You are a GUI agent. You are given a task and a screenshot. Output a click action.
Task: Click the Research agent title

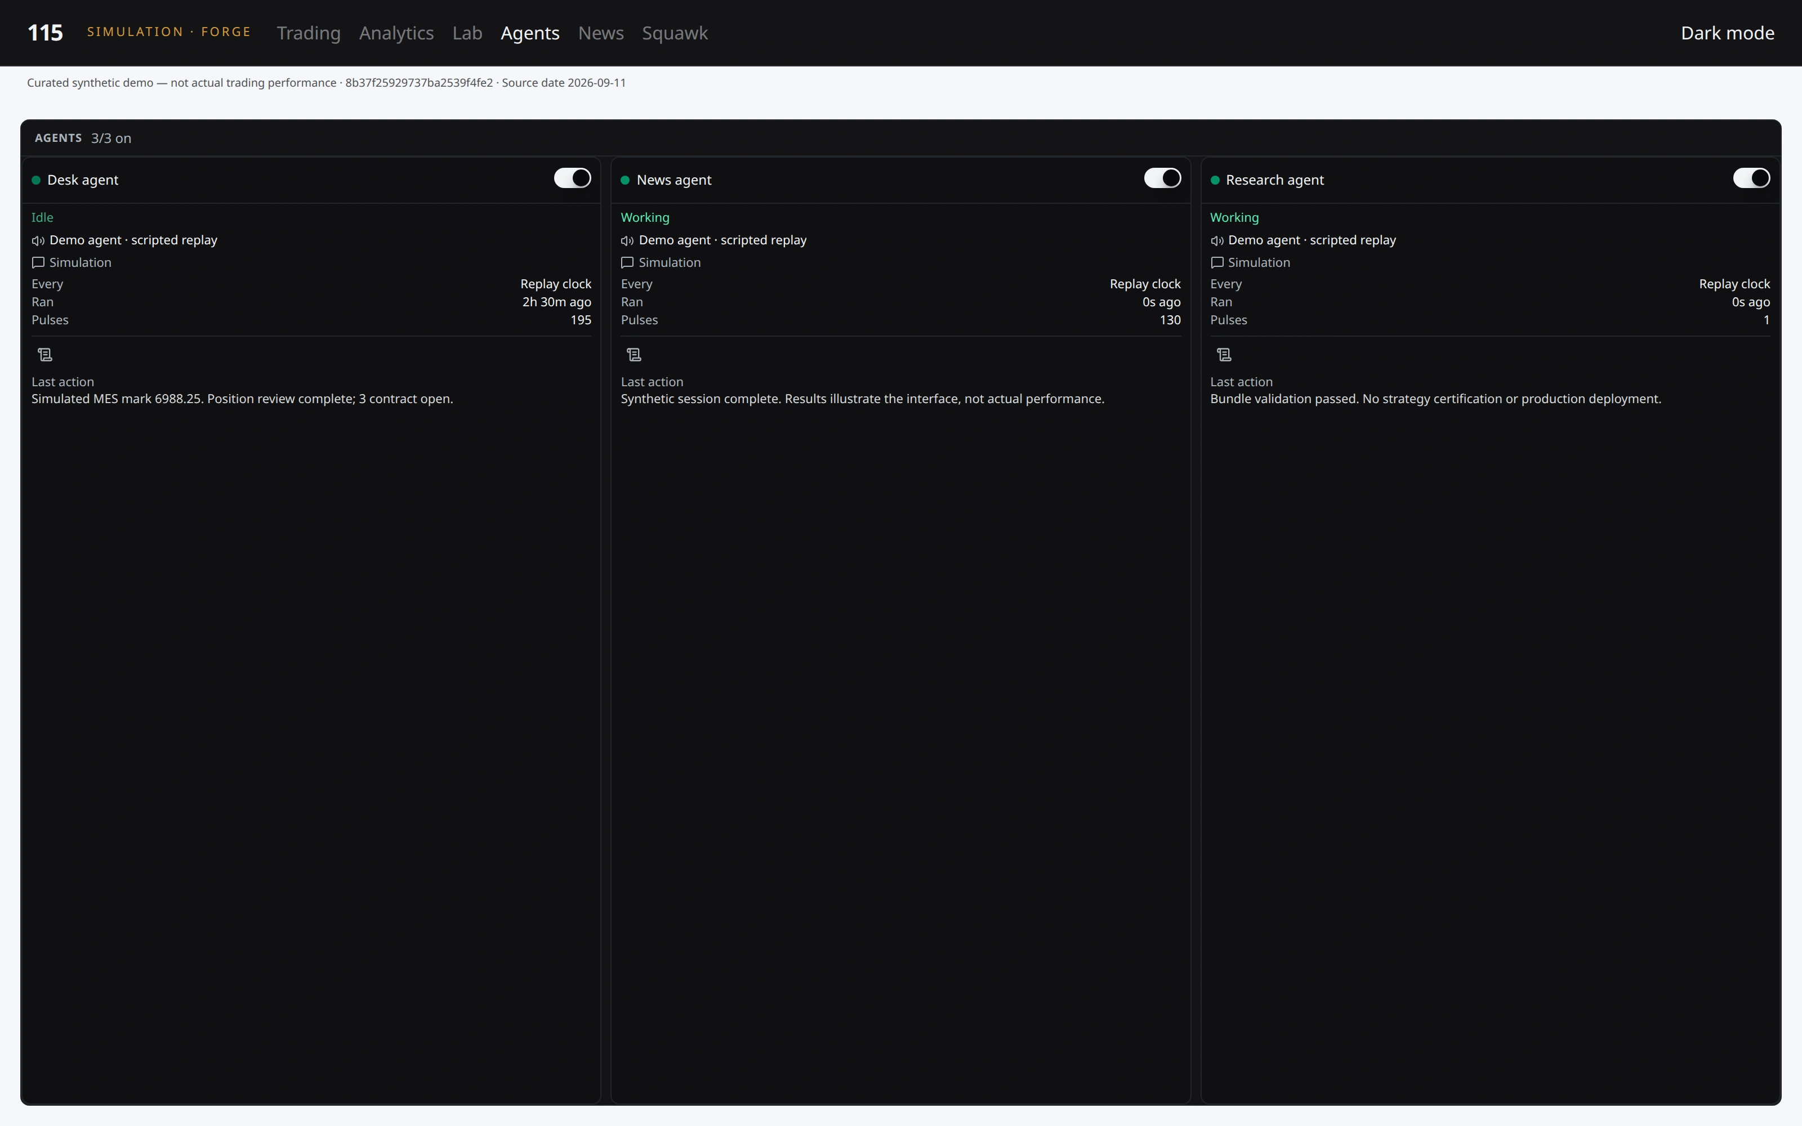click(1275, 180)
